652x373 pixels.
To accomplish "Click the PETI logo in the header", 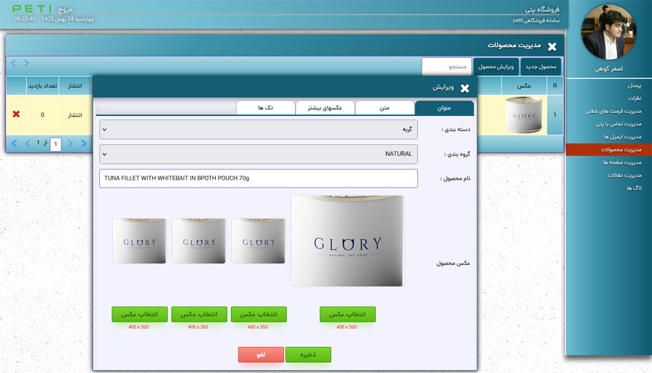I will click(32, 9).
